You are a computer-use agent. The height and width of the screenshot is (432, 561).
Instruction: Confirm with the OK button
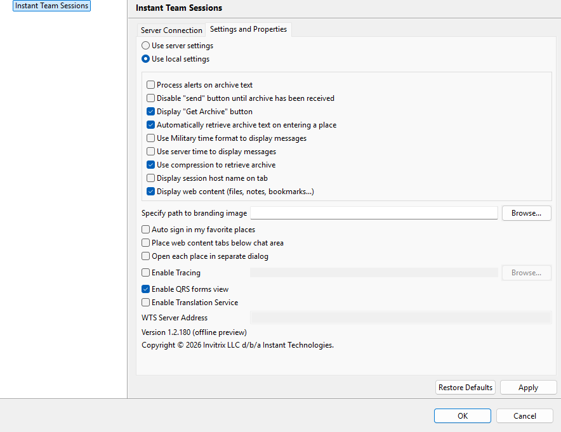463,416
